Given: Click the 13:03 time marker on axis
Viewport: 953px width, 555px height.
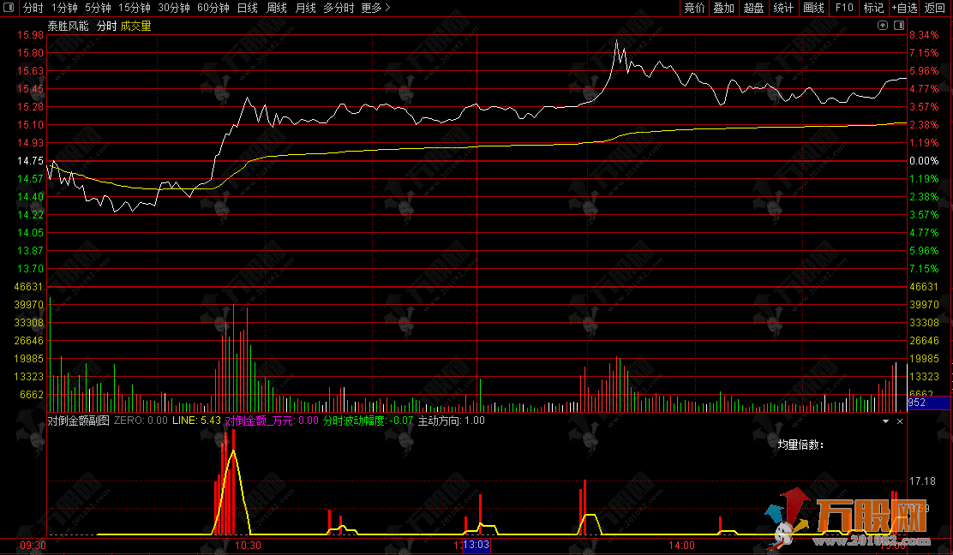Looking at the screenshot, I should pos(476,545).
